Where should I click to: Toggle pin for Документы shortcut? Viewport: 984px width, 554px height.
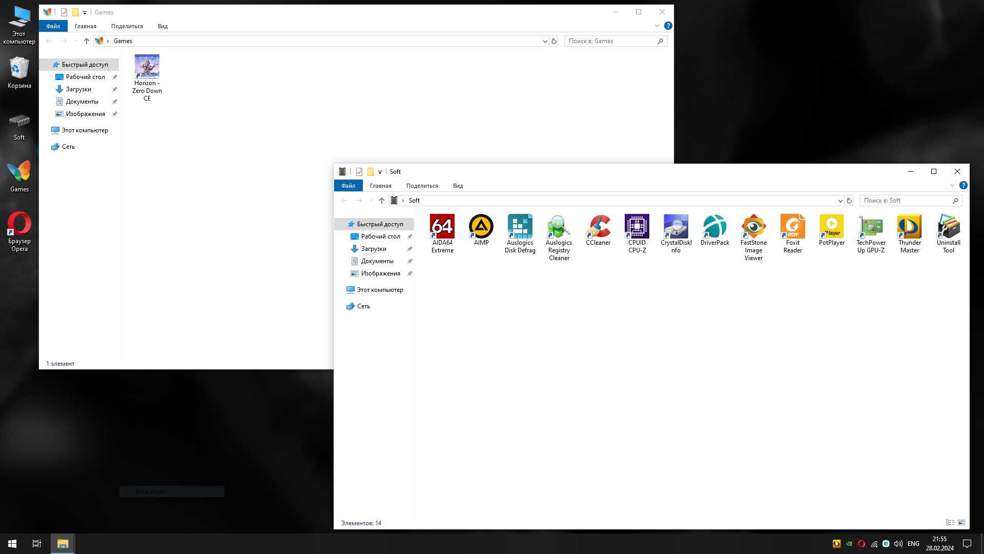click(x=115, y=102)
